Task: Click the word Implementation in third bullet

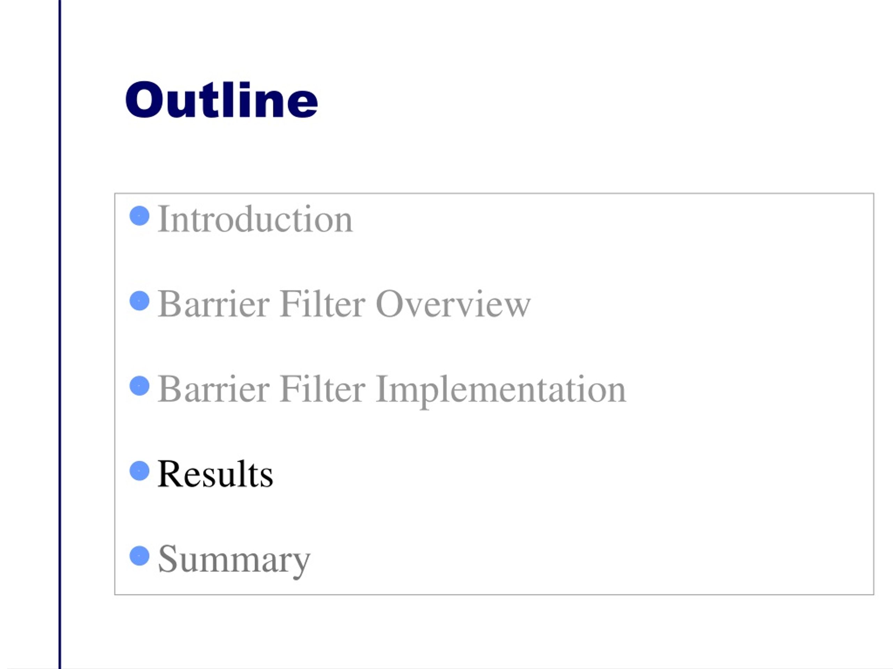Action: (501, 390)
